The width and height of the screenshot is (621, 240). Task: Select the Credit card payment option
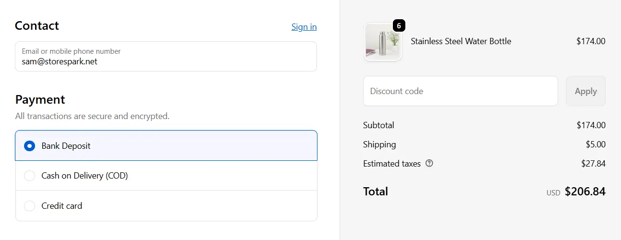pos(30,206)
